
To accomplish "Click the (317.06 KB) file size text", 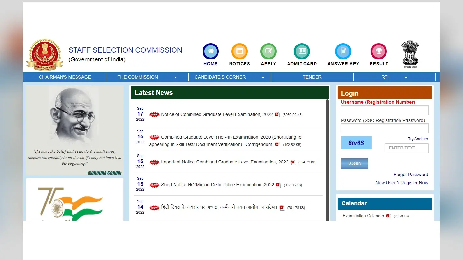I will click(293, 185).
